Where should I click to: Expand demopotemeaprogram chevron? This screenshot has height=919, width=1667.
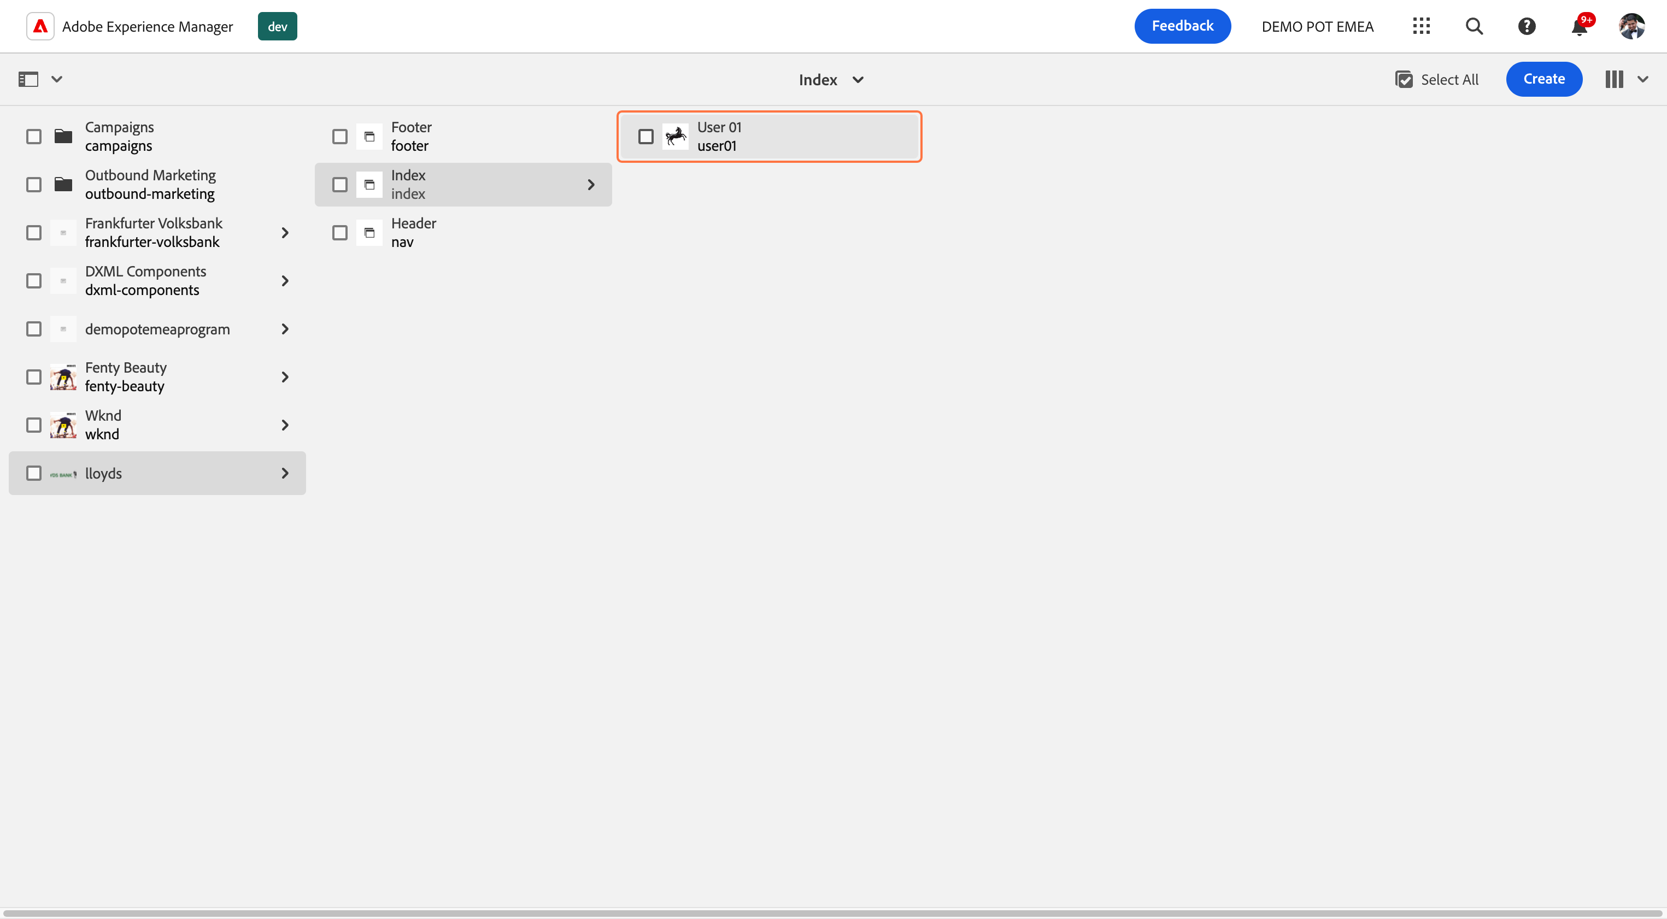click(285, 329)
